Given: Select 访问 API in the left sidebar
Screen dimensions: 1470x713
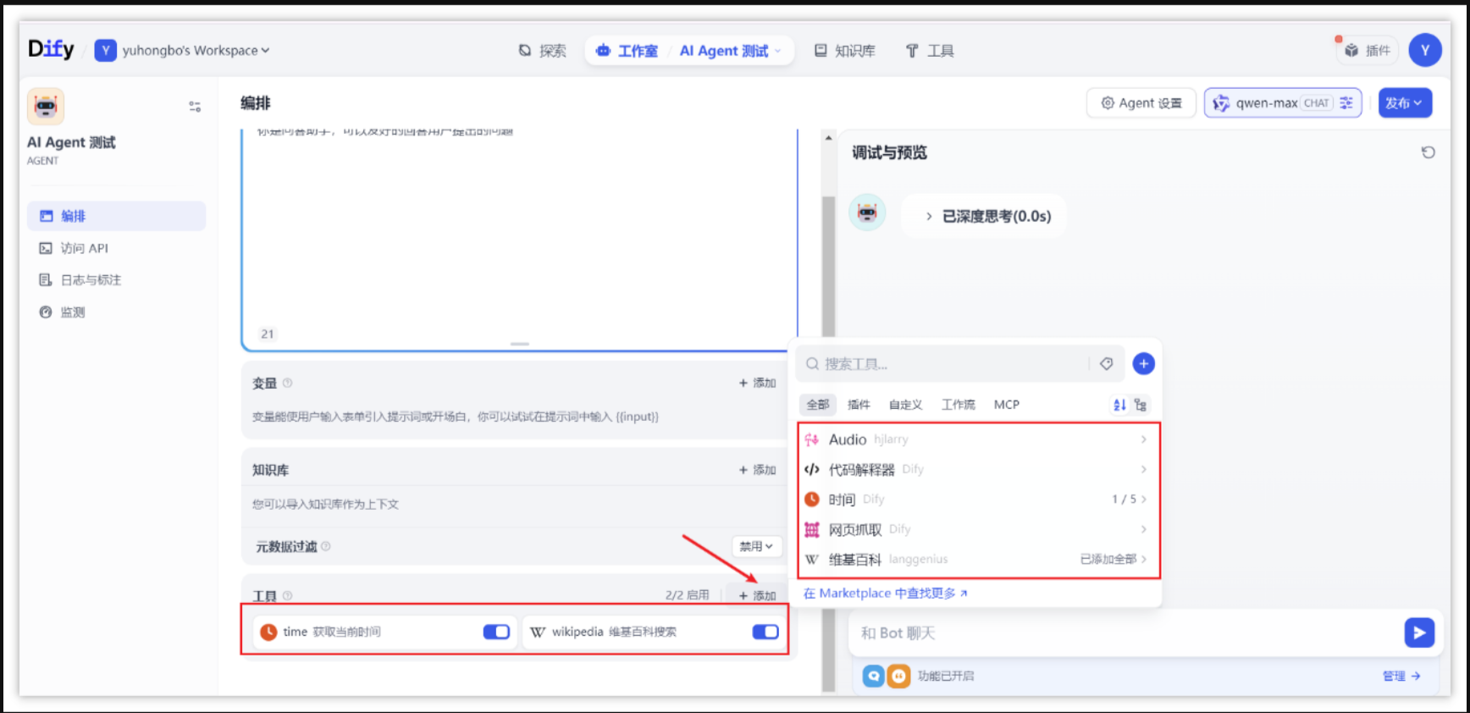Looking at the screenshot, I should click(x=116, y=248).
